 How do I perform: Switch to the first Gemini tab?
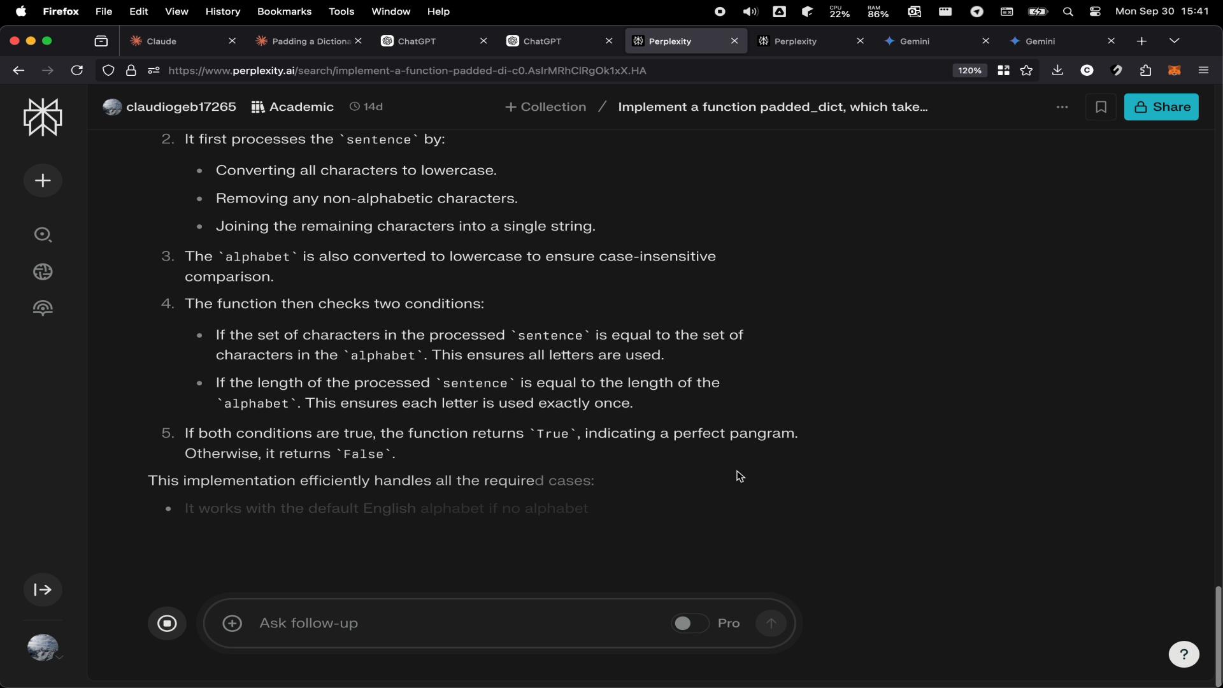pyautogui.click(x=936, y=41)
